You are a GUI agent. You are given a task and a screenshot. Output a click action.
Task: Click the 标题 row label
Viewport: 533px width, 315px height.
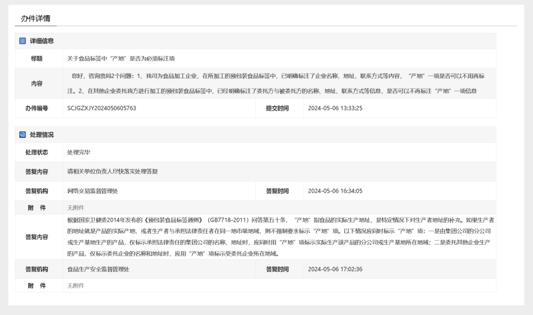(x=37, y=59)
